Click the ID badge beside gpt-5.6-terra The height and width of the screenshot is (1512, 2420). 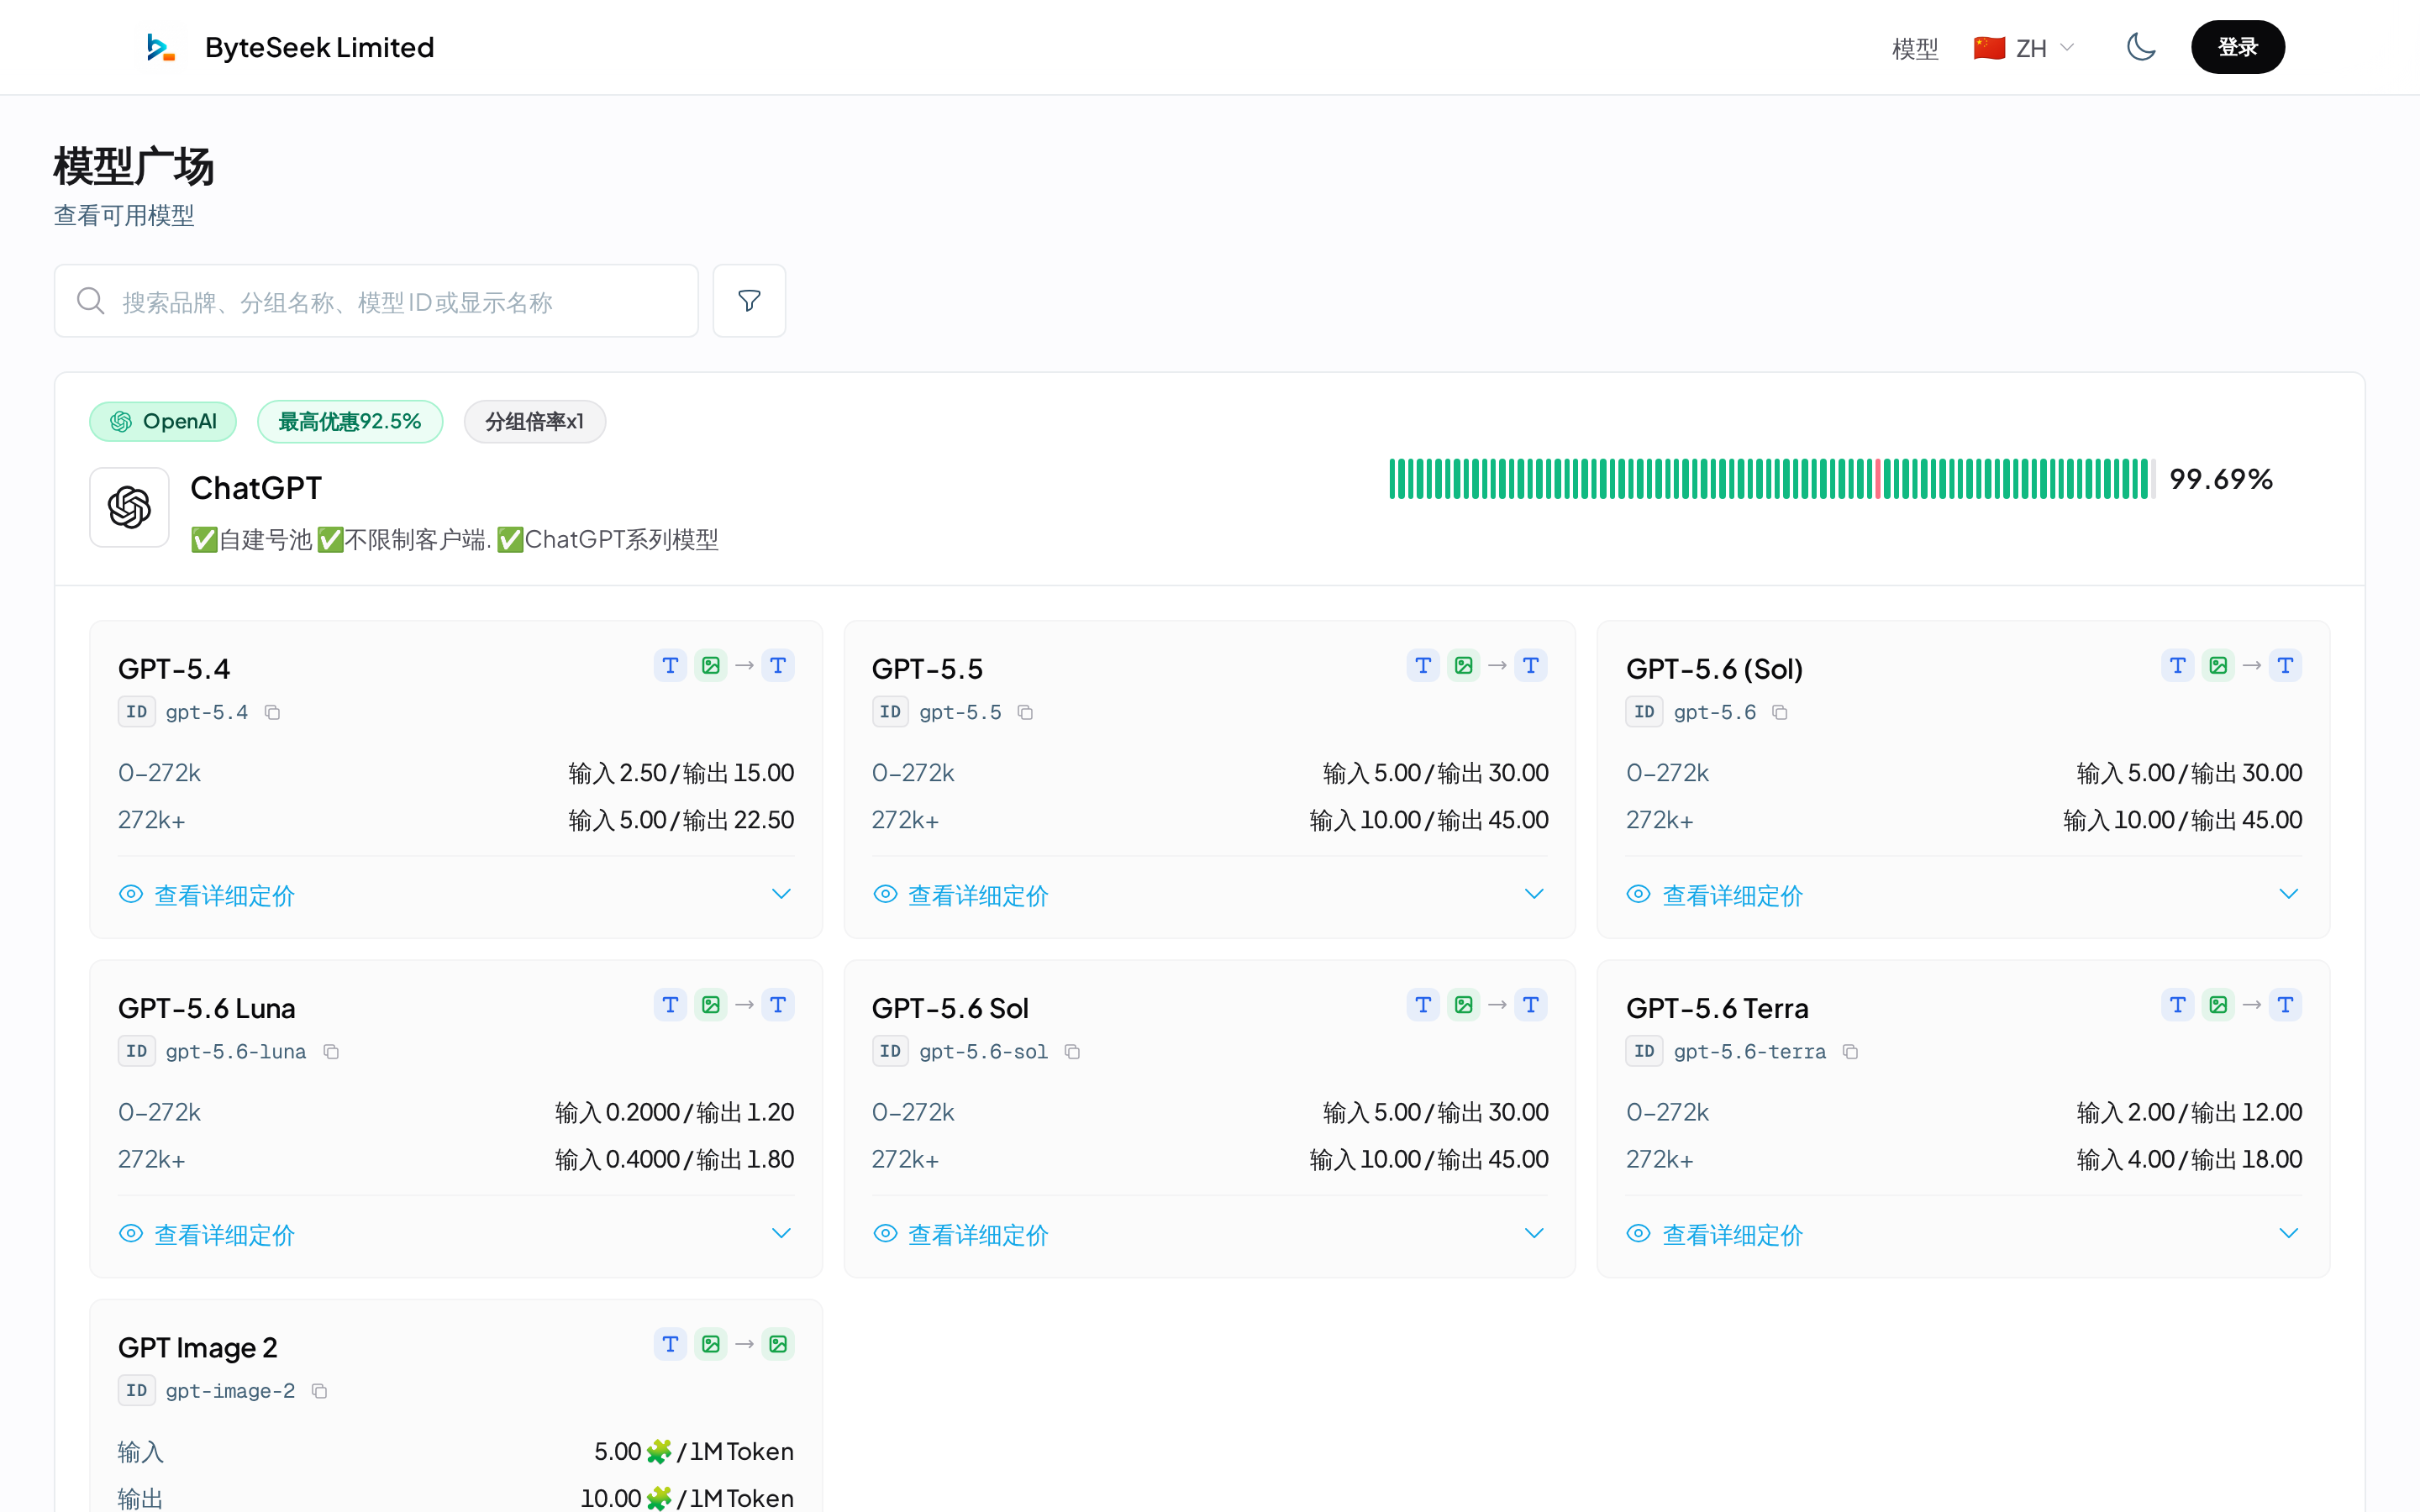click(1645, 1051)
